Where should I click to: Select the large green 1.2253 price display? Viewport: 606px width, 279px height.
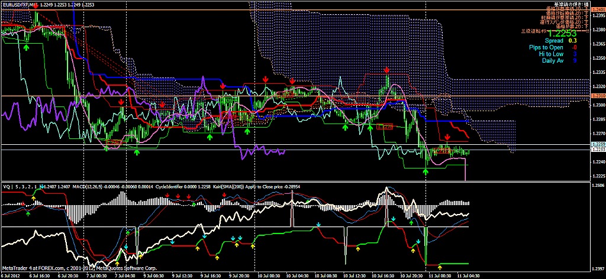[561, 34]
